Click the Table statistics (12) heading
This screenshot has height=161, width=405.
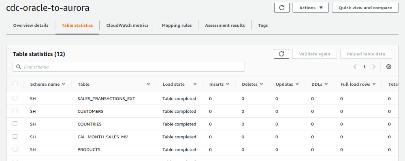point(39,54)
